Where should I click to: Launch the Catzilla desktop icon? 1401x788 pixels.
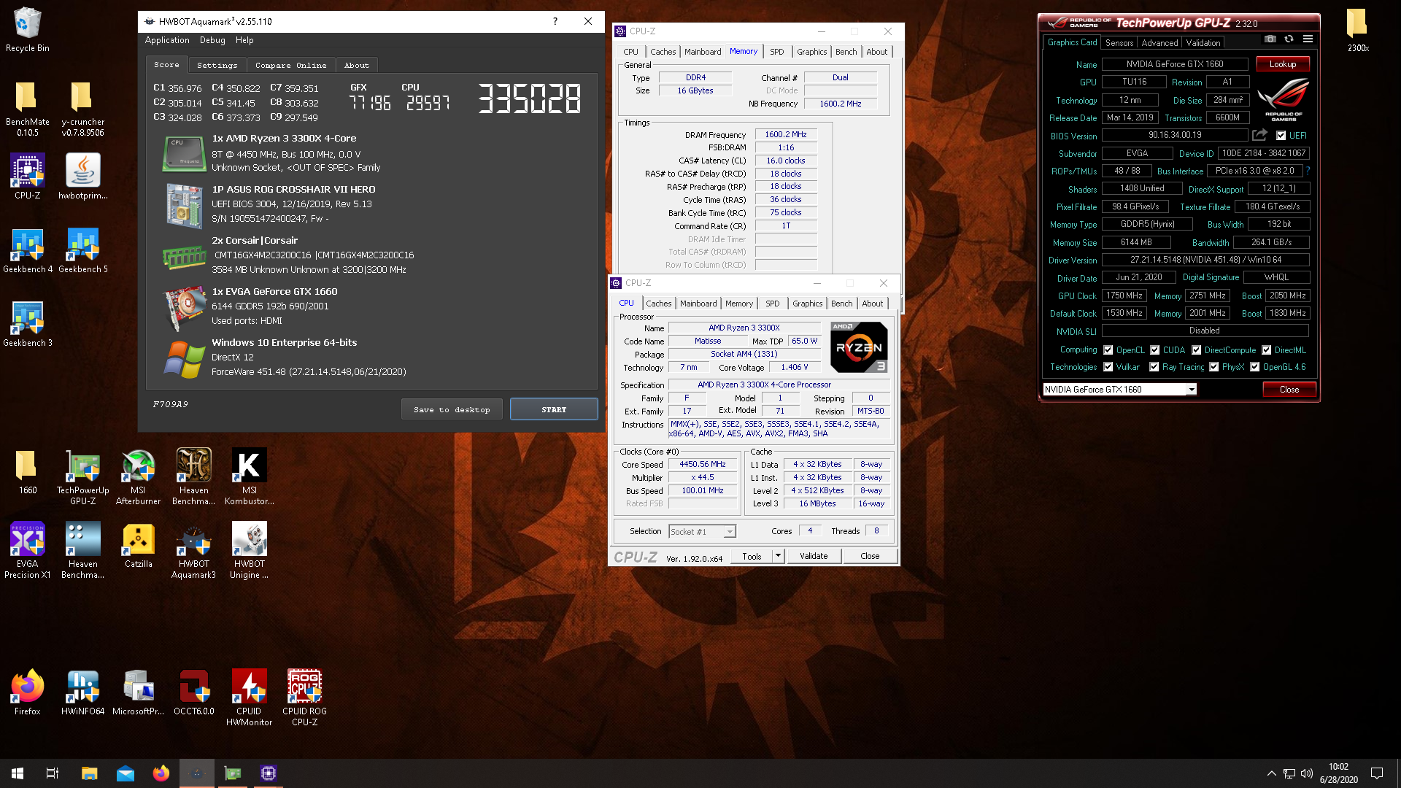pyautogui.click(x=138, y=545)
